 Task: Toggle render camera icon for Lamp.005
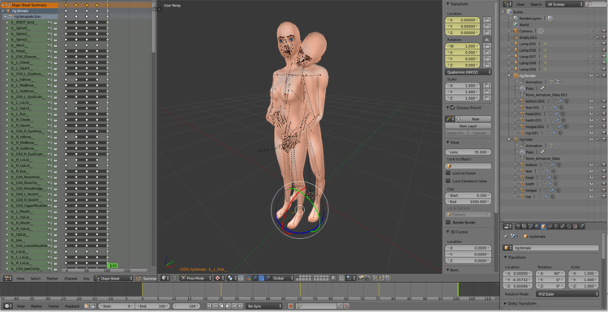[x=604, y=44]
